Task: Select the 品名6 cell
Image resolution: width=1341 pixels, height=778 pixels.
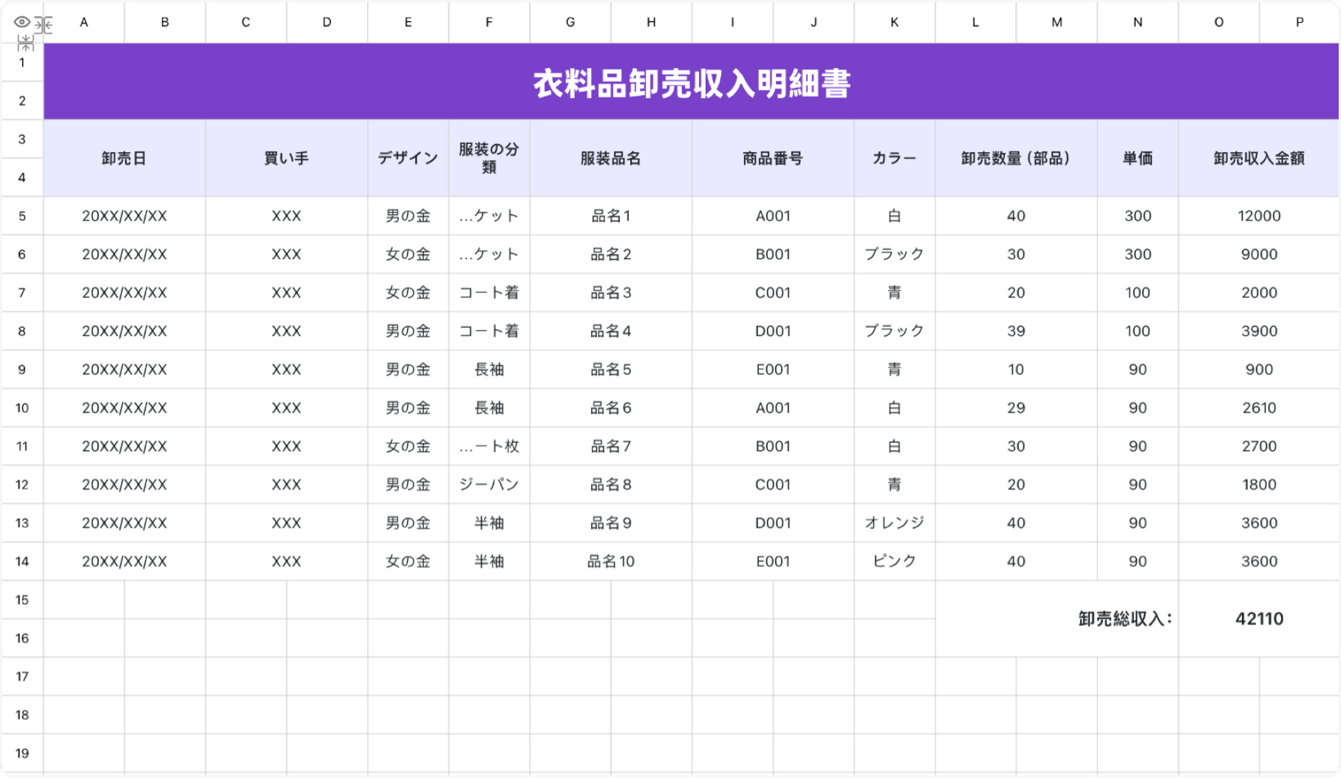Action: [611, 408]
